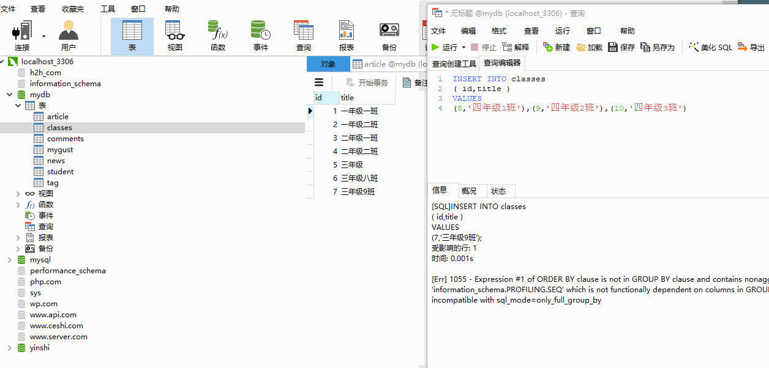Switch to the 状态 results tab
The image size is (769, 368).
click(x=498, y=191)
